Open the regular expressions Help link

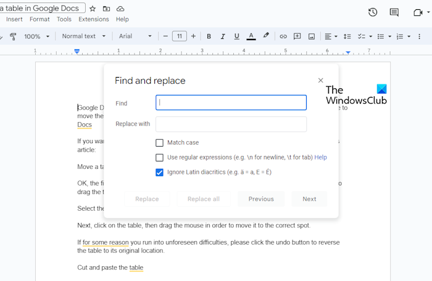pos(320,158)
